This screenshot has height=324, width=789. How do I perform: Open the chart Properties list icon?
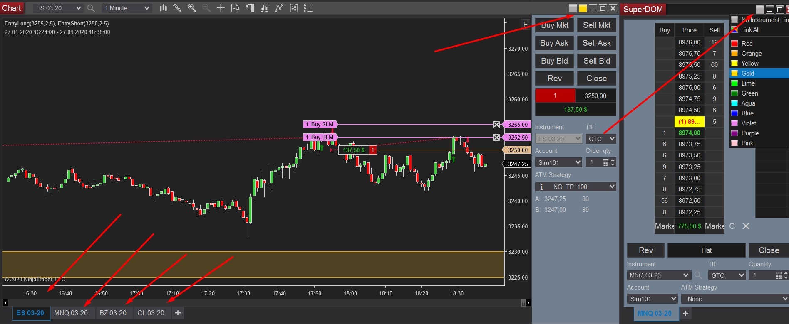point(308,8)
